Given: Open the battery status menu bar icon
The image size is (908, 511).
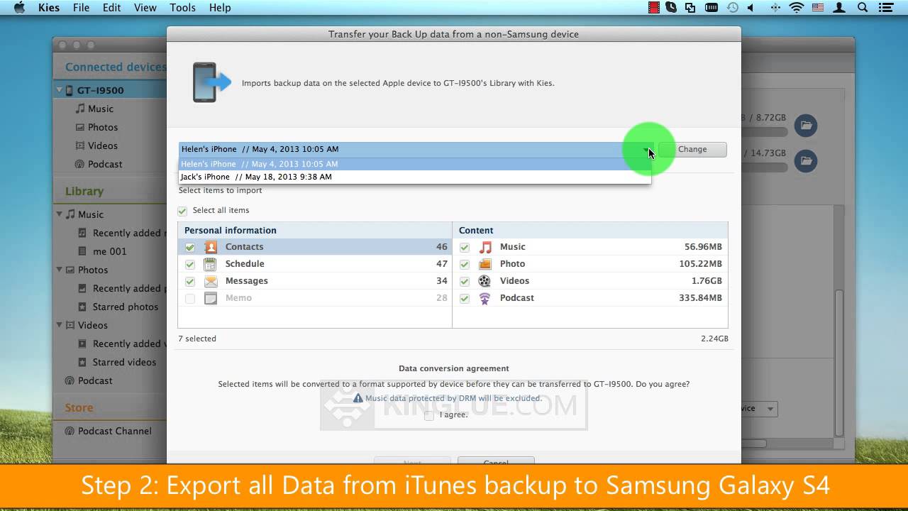Looking at the screenshot, I should click(711, 8).
